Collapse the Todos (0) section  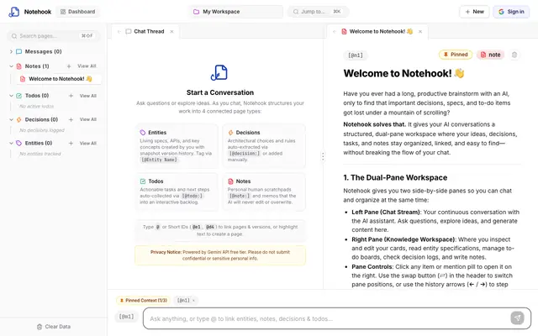(11, 96)
